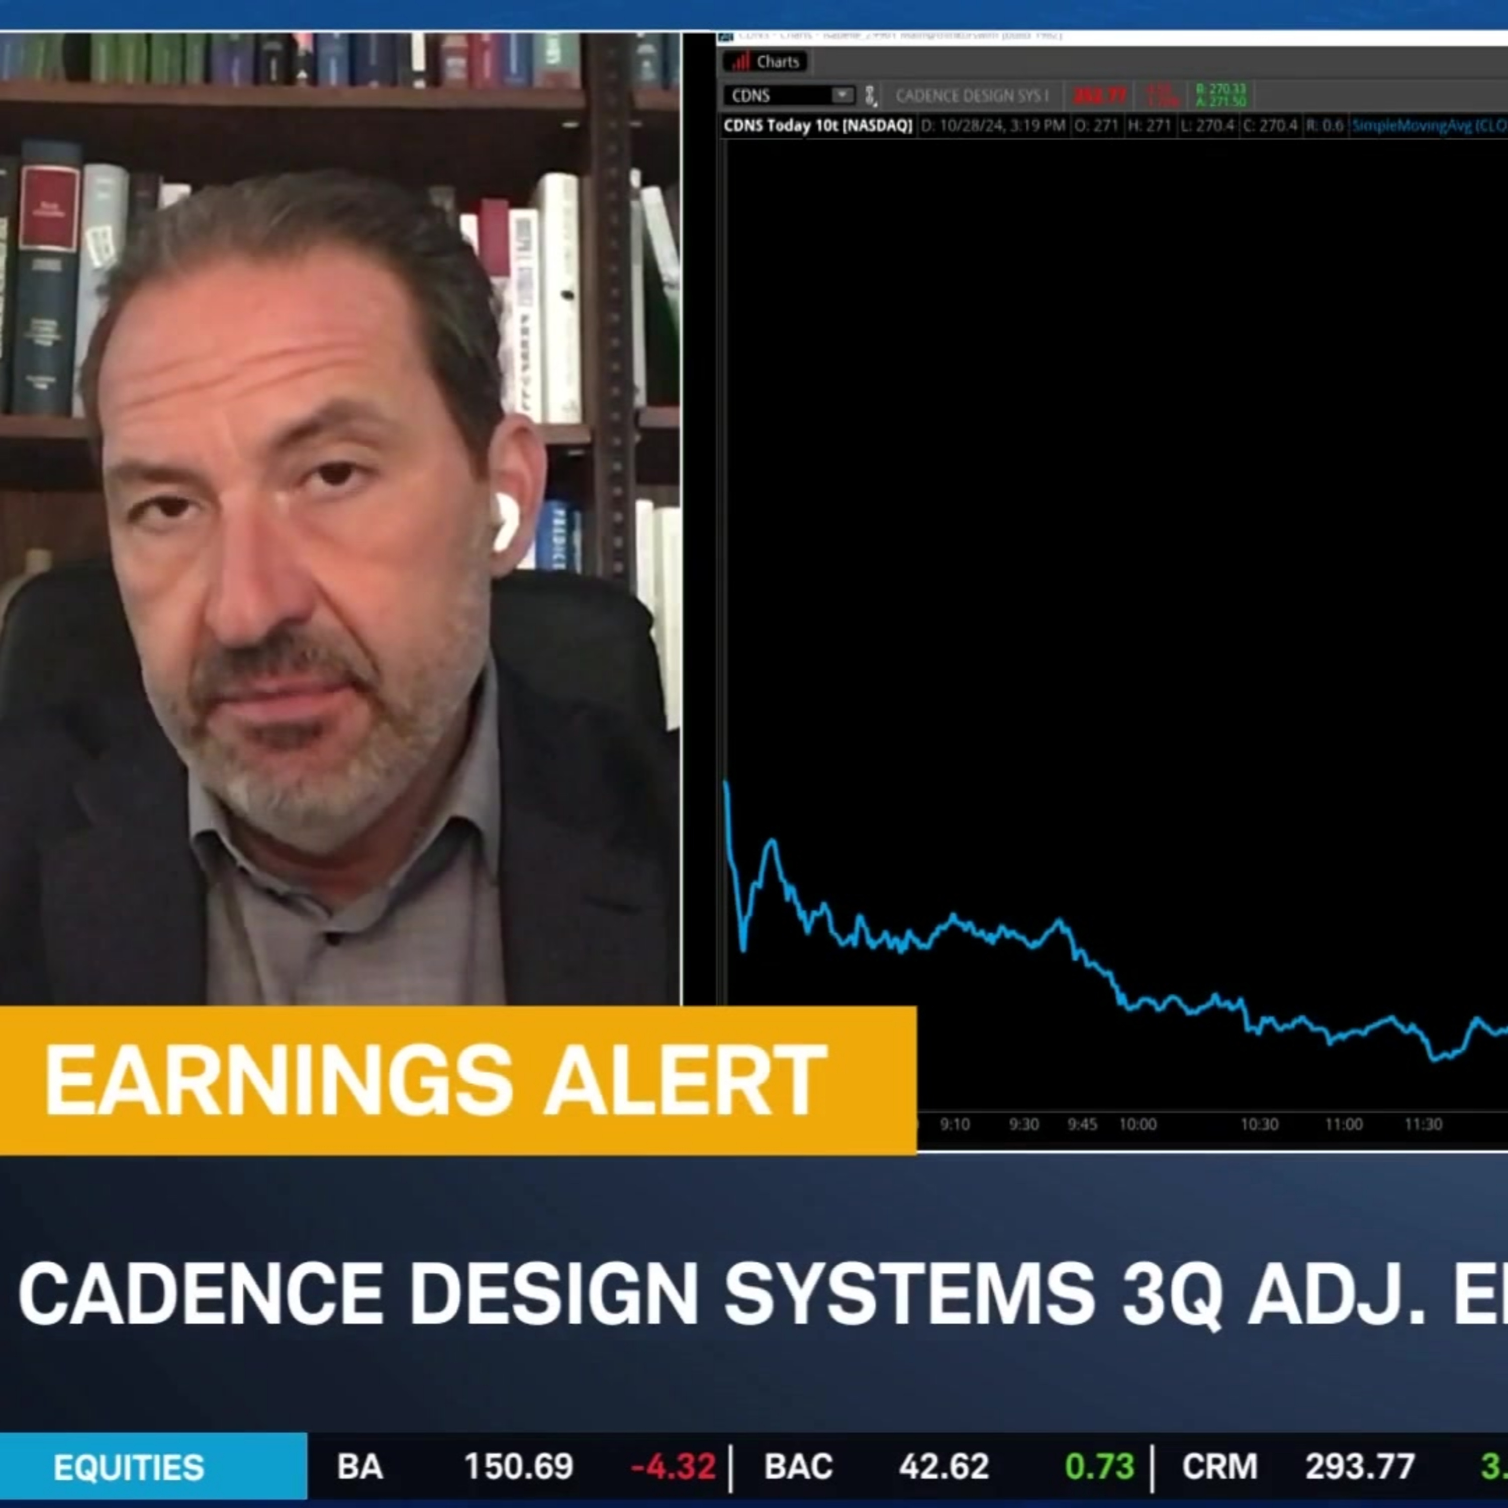The height and width of the screenshot is (1508, 1508).
Task: Click 'CDNS Today 10t [NASDAQ]' chart label
Action: (x=817, y=126)
